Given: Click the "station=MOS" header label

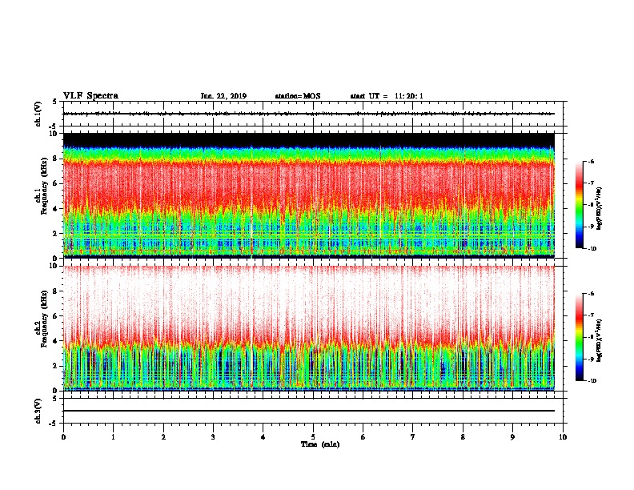Looking at the screenshot, I should tap(298, 96).
